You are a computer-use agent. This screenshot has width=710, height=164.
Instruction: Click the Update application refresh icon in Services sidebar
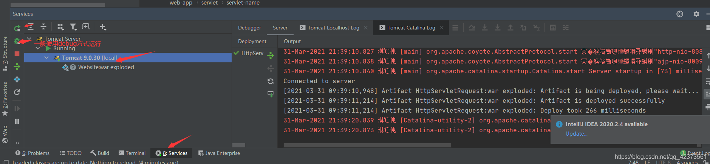[17, 92]
